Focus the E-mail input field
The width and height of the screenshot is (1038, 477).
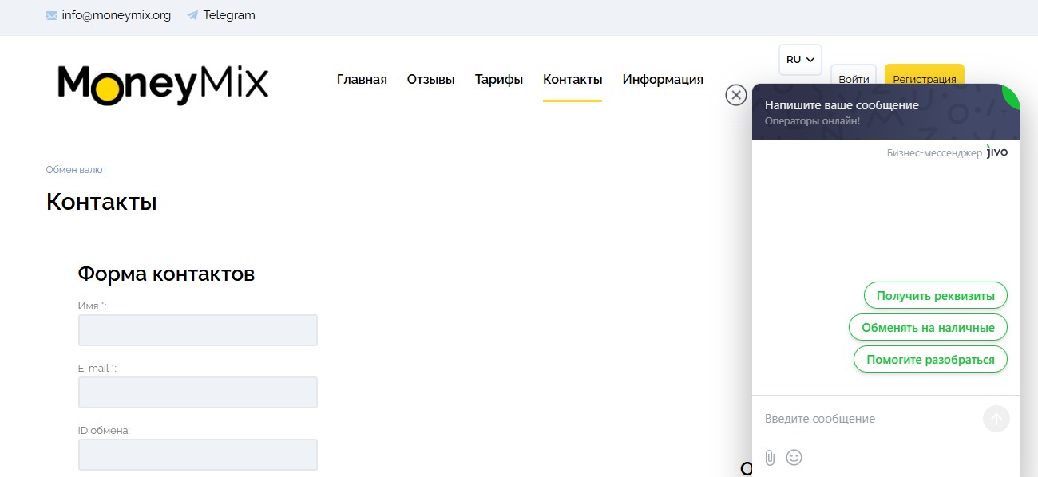[198, 392]
